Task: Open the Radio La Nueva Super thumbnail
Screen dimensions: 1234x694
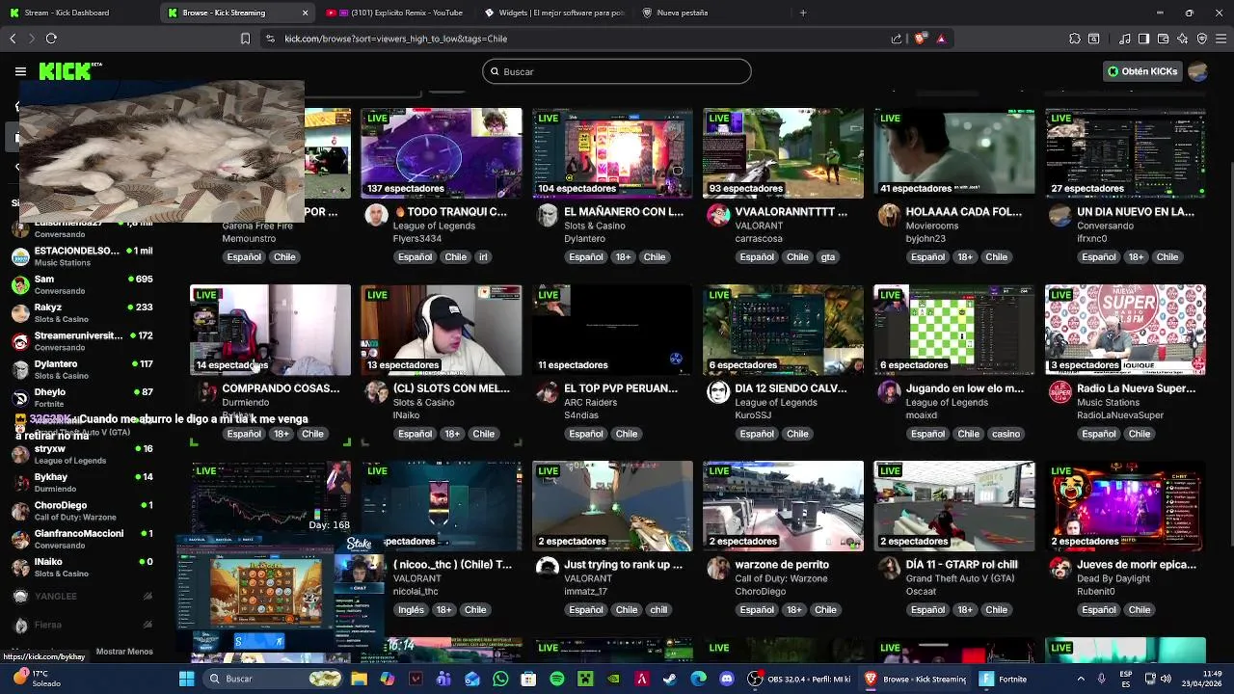Action: (1125, 329)
